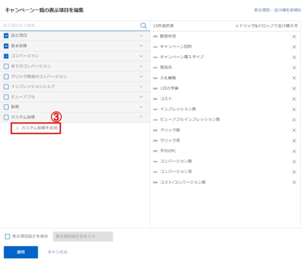This screenshot has height=263, width=301.
Task: Remove 配信状況 from selected columns
Action: (x=294, y=36)
